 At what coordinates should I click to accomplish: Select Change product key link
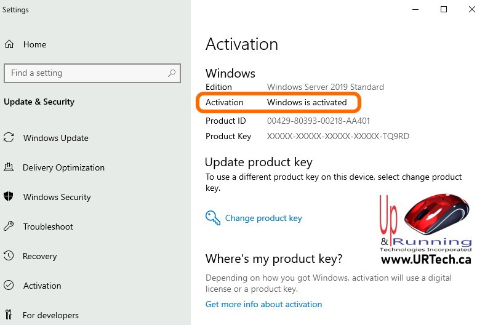[263, 218]
